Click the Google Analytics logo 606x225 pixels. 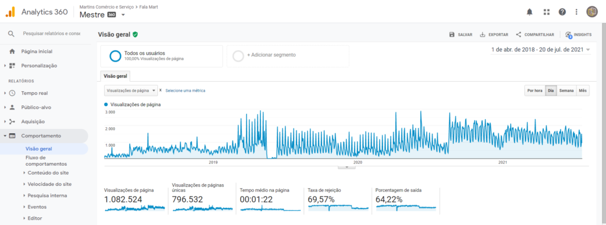coord(10,12)
